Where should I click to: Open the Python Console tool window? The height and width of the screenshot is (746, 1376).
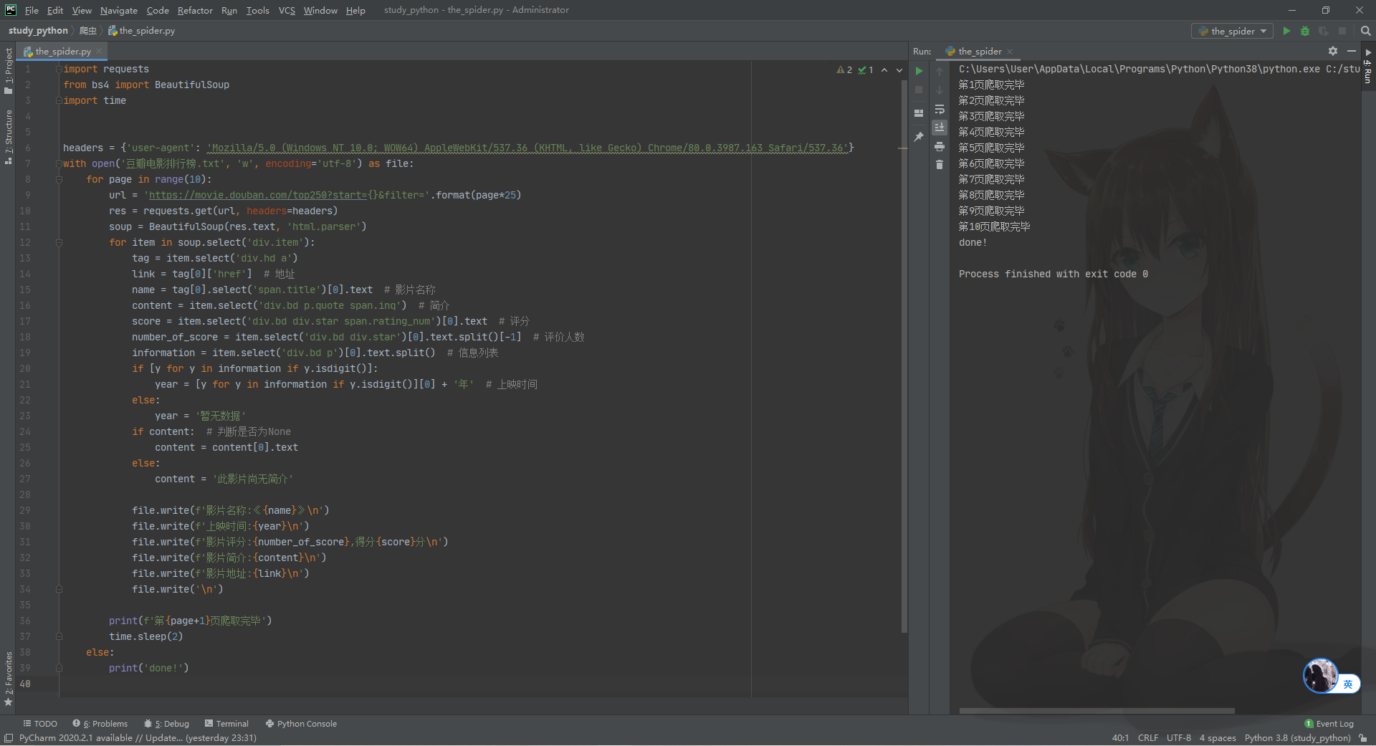(x=301, y=724)
